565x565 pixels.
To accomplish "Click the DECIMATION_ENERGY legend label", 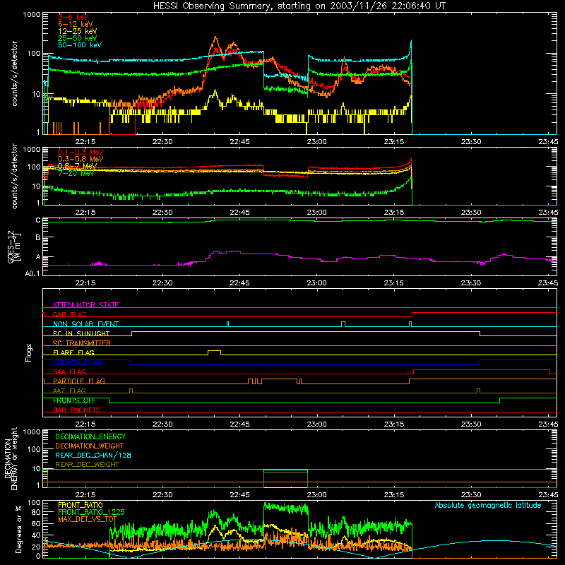I will coord(90,436).
